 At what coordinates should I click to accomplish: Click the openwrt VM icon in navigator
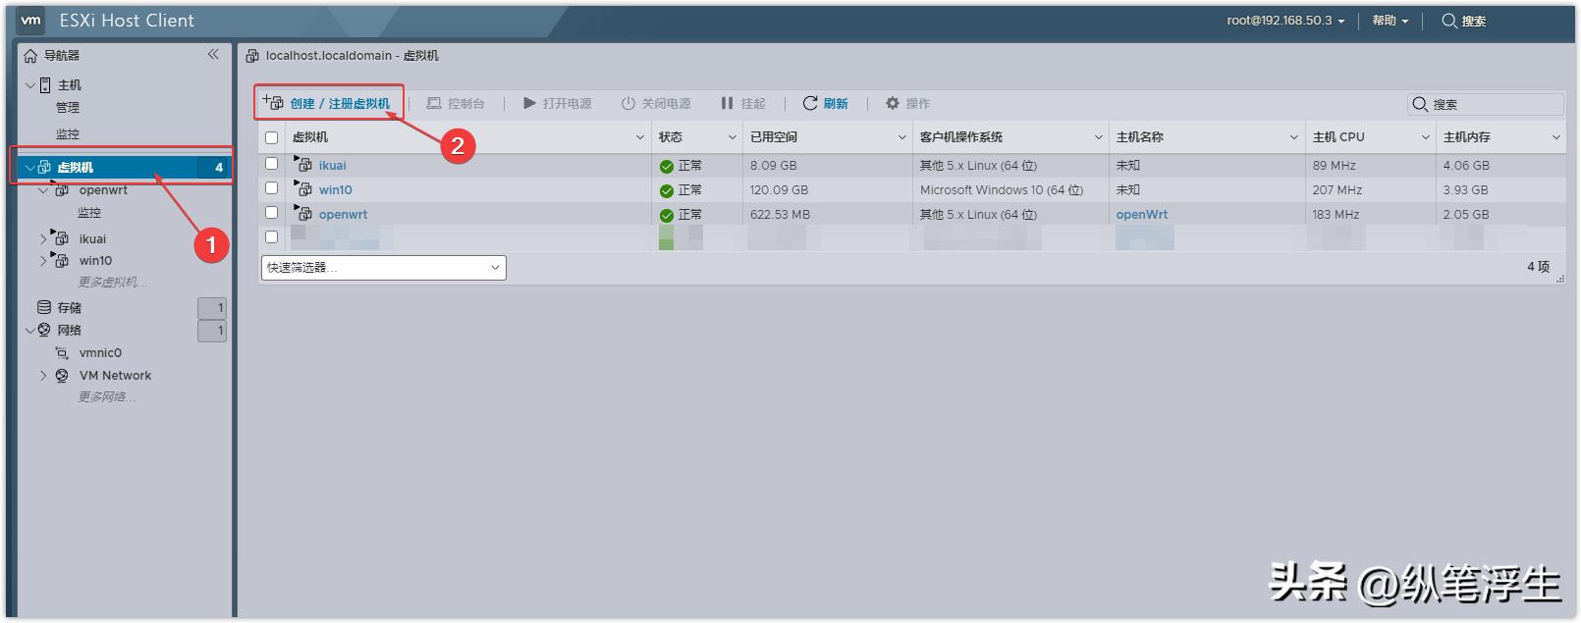(x=61, y=189)
